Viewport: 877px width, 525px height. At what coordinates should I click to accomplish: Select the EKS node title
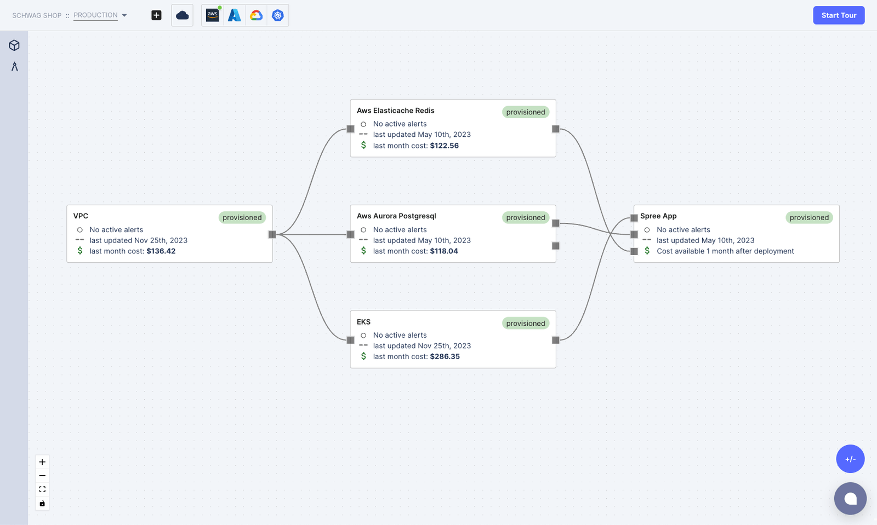(363, 322)
